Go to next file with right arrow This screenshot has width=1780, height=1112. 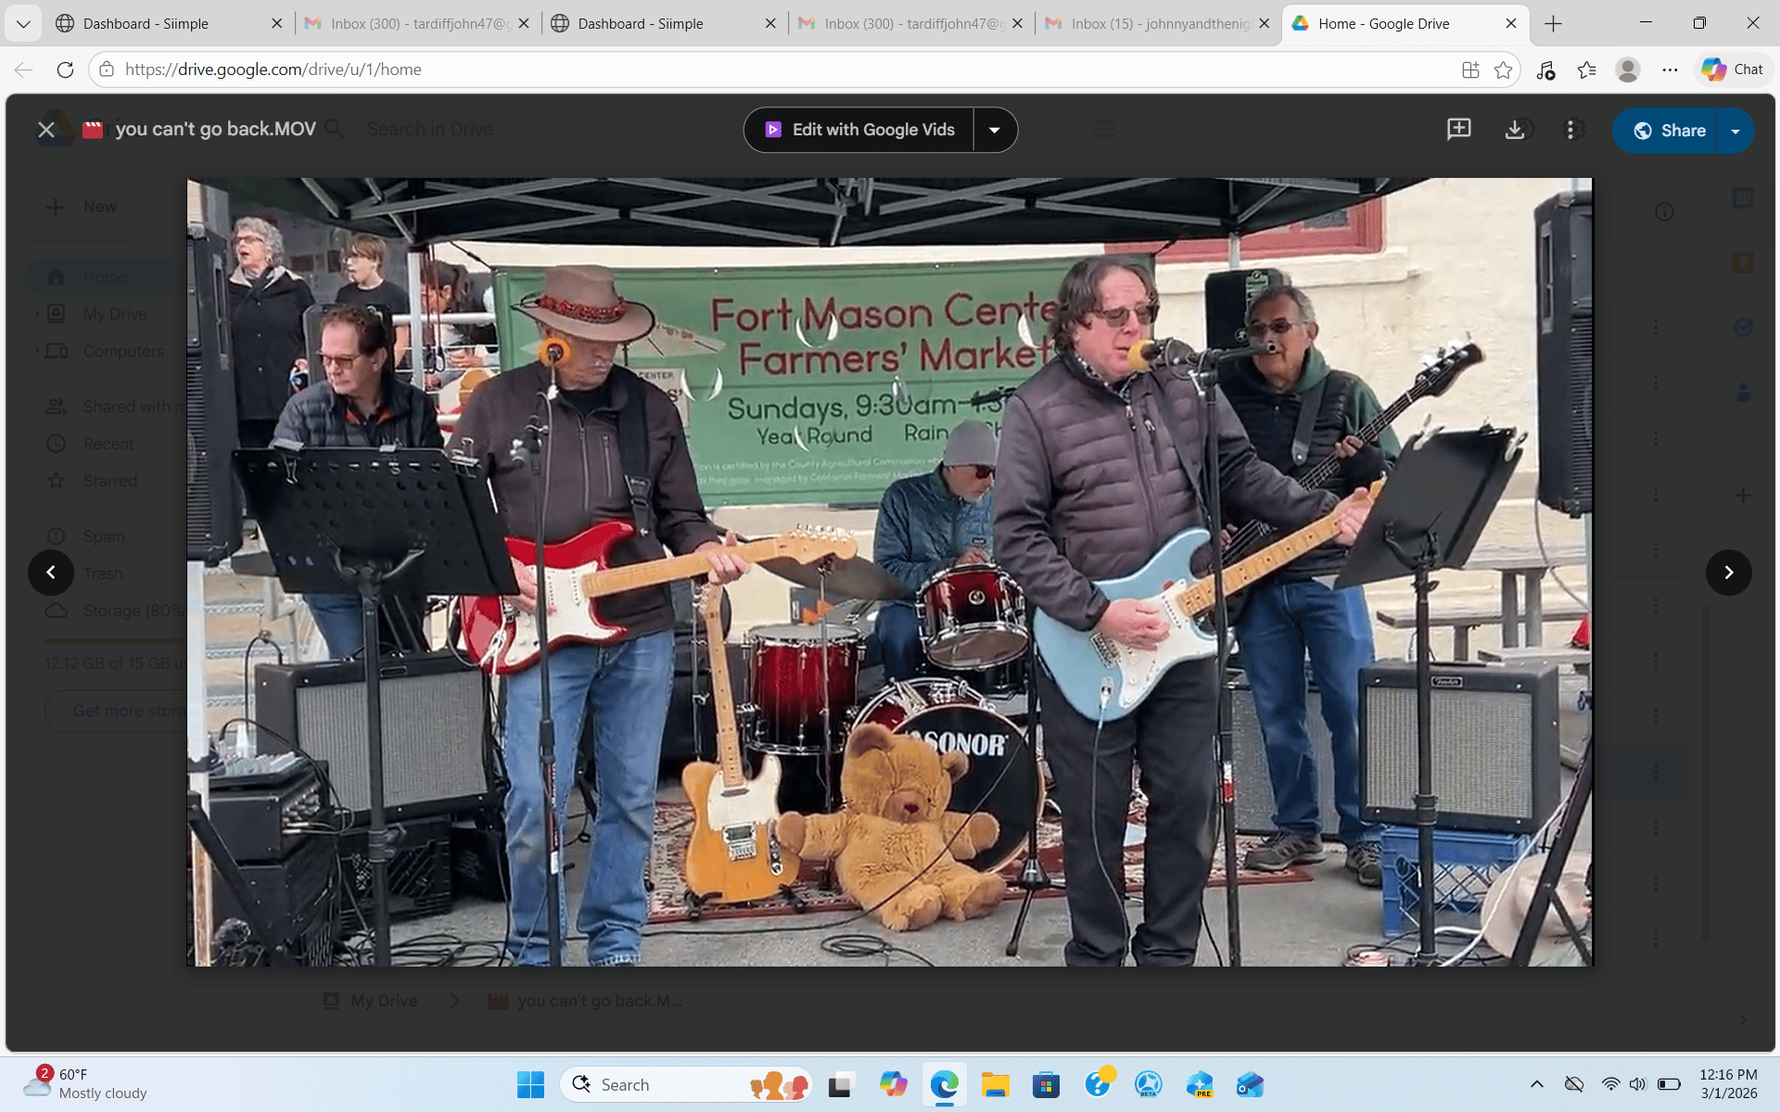[x=1728, y=573]
